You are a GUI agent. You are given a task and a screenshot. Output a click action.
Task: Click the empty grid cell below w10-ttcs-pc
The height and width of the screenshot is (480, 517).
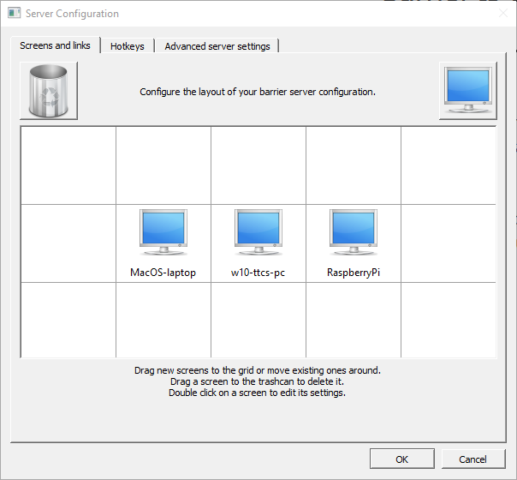point(258,319)
